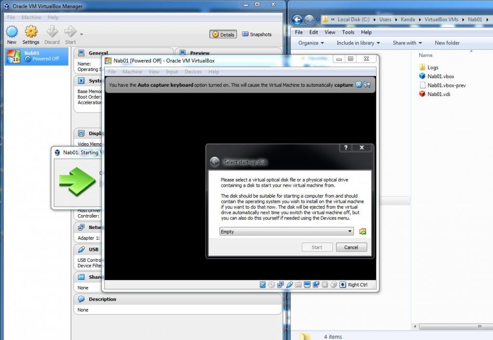Image resolution: width=493 pixels, height=340 pixels.
Task: Click the Back button in Explorer window
Action: click(x=297, y=19)
